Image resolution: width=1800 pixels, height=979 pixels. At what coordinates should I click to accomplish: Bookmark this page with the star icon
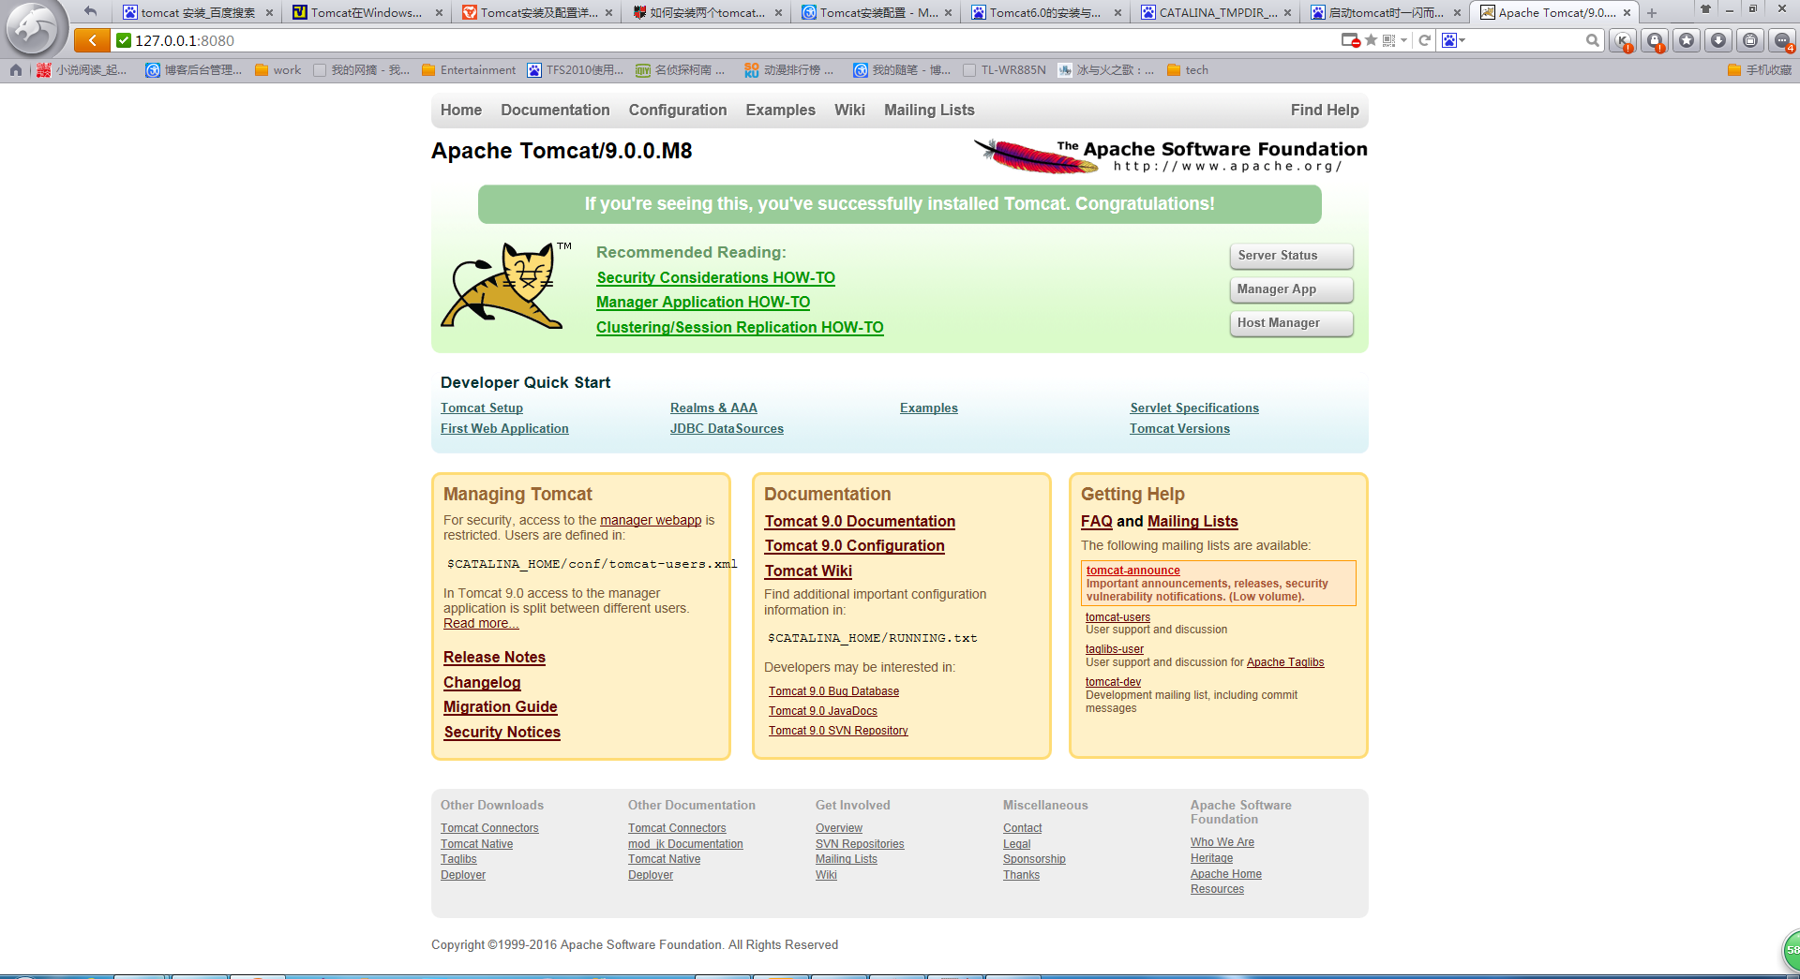tap(1371, 40)
